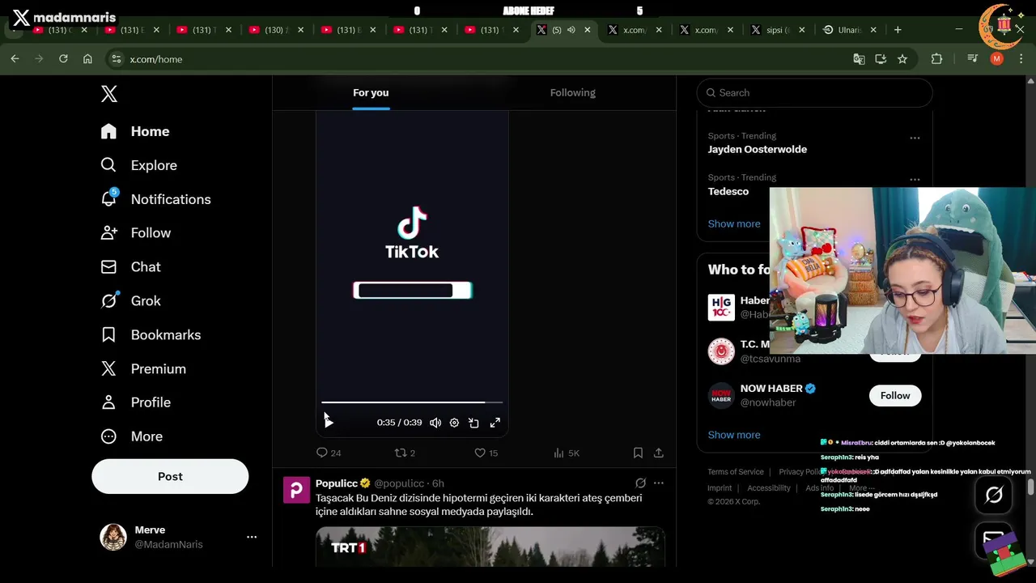1036x583 pixels.
Task: Open a new browser tab
Action: click(x=898, y=30)
